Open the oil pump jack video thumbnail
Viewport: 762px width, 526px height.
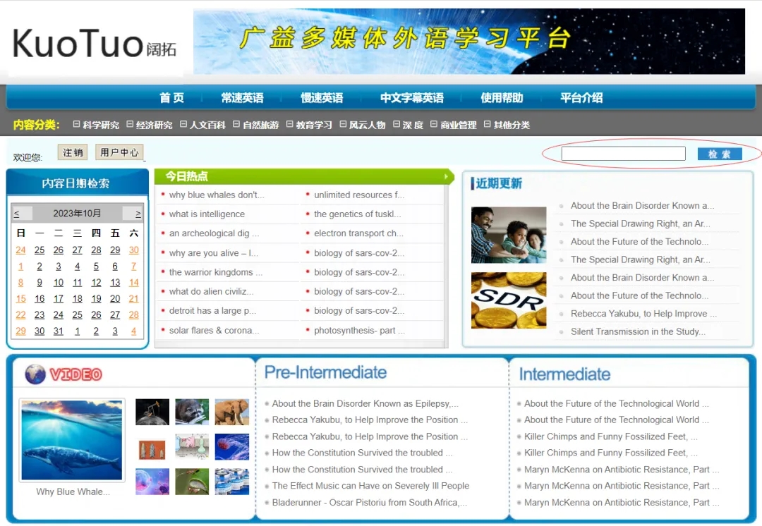pyautogui.click(x=152, y=412)
